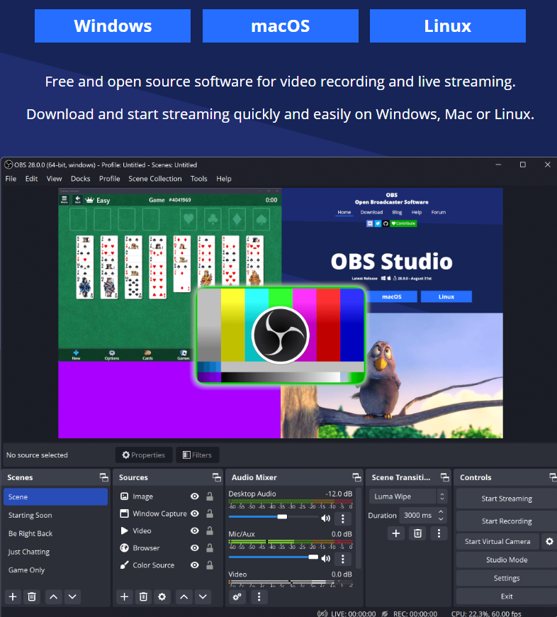The width and height of the screenshot is (557, 617).
Task: Toggle lock on Video source
Action: pos(210,530)
